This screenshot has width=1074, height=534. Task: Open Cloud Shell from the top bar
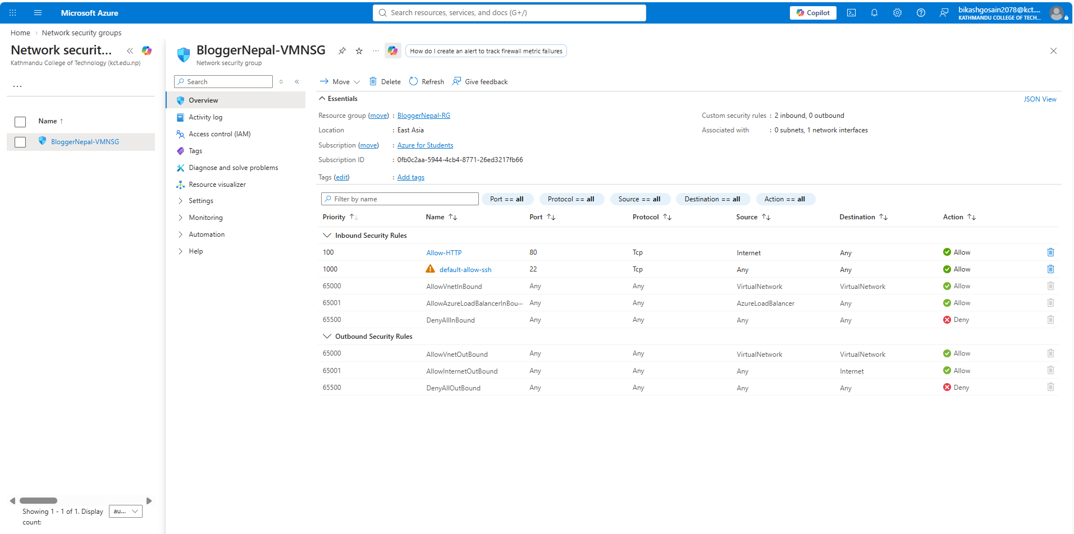851,12
